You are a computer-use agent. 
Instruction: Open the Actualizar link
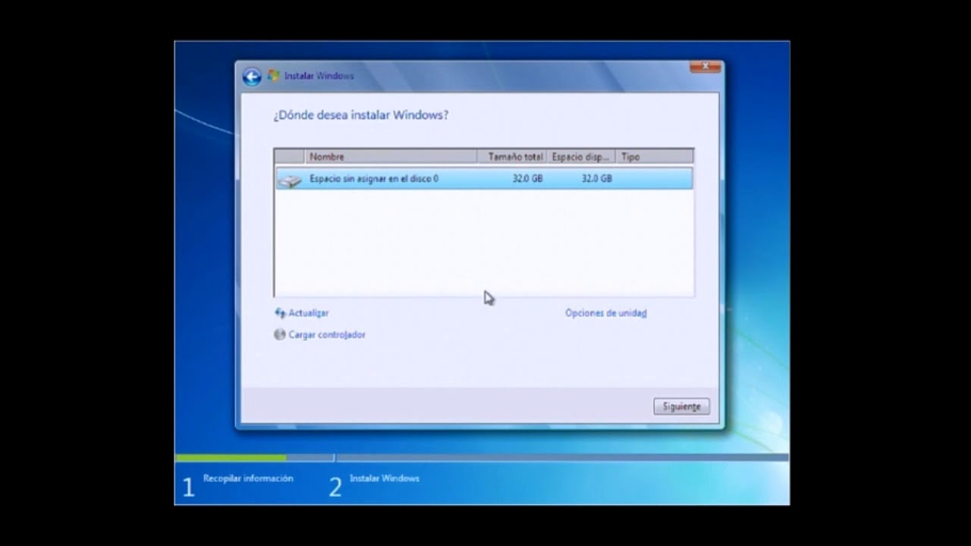[308, 312]
